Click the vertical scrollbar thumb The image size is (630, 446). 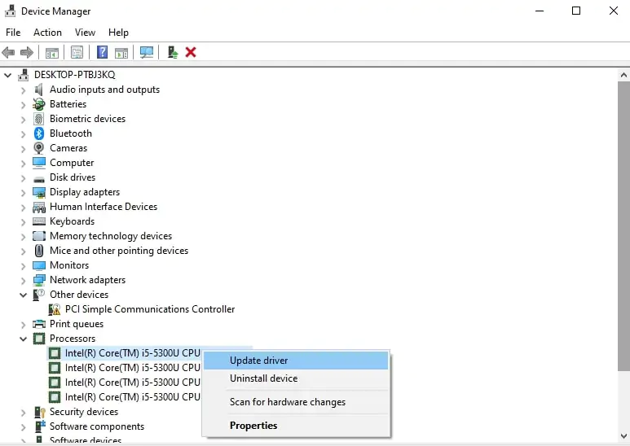point(623,226)
